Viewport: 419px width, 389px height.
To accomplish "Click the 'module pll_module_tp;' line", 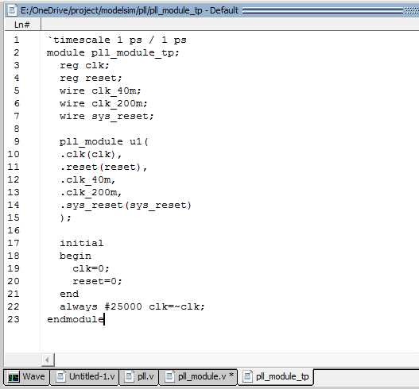I will [x=112, y=52].
